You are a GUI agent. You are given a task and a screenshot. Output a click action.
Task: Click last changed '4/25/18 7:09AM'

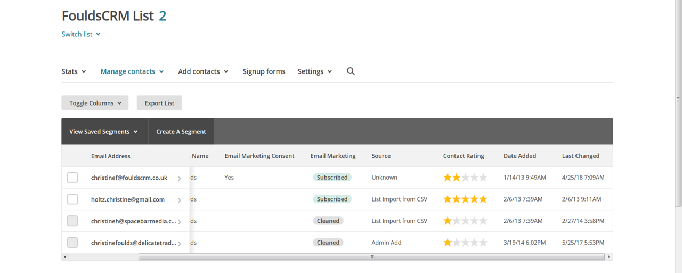pyautogui.click(x=583, y=178)
